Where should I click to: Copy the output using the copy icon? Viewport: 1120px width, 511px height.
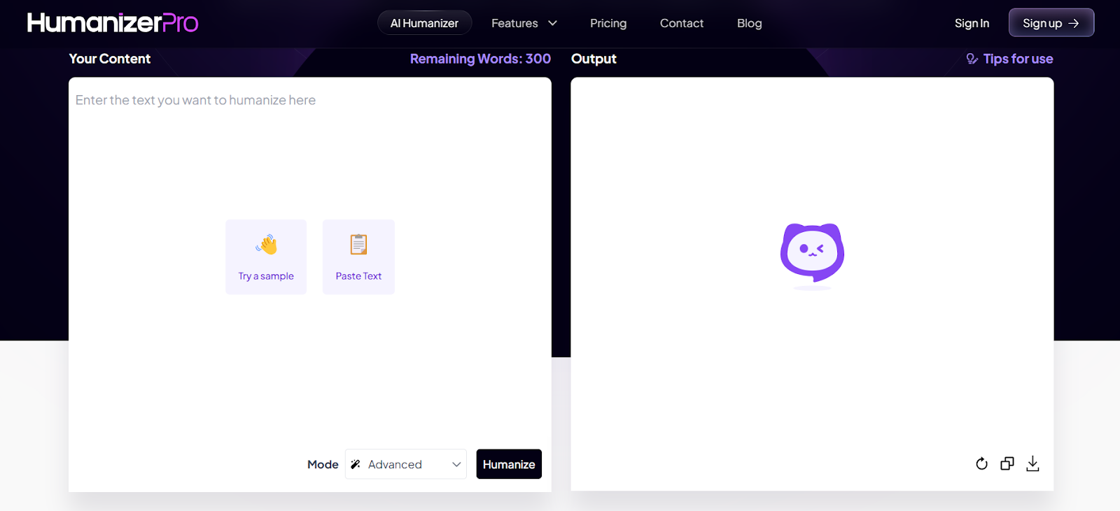point(1007,463)
